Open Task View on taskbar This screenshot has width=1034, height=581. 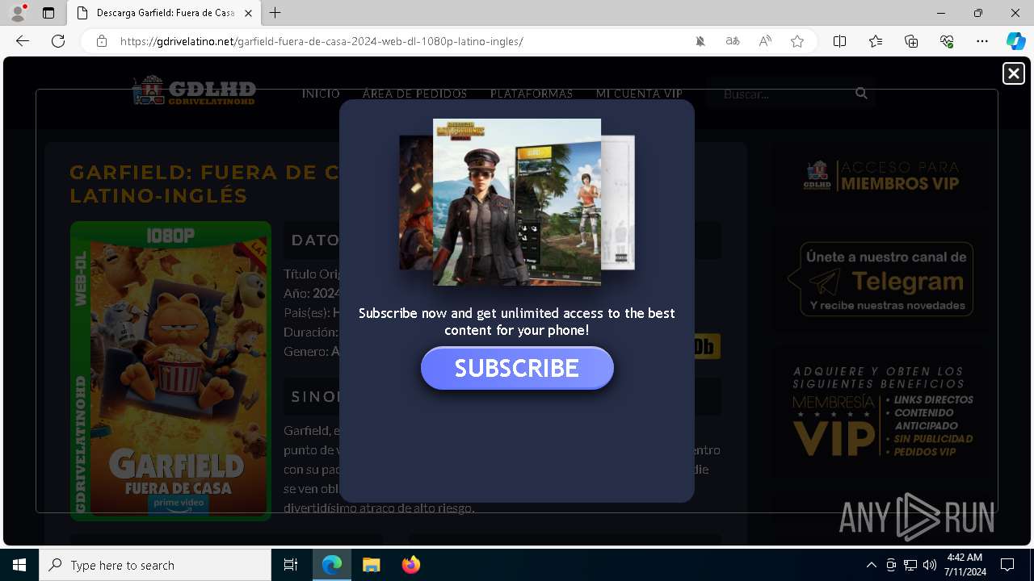291,565
